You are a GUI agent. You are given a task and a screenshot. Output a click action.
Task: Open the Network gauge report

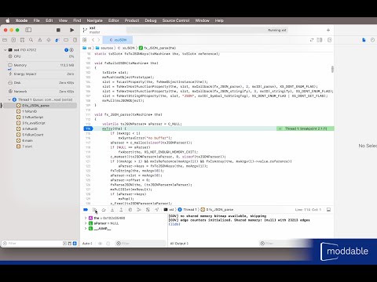pos(41,92)
